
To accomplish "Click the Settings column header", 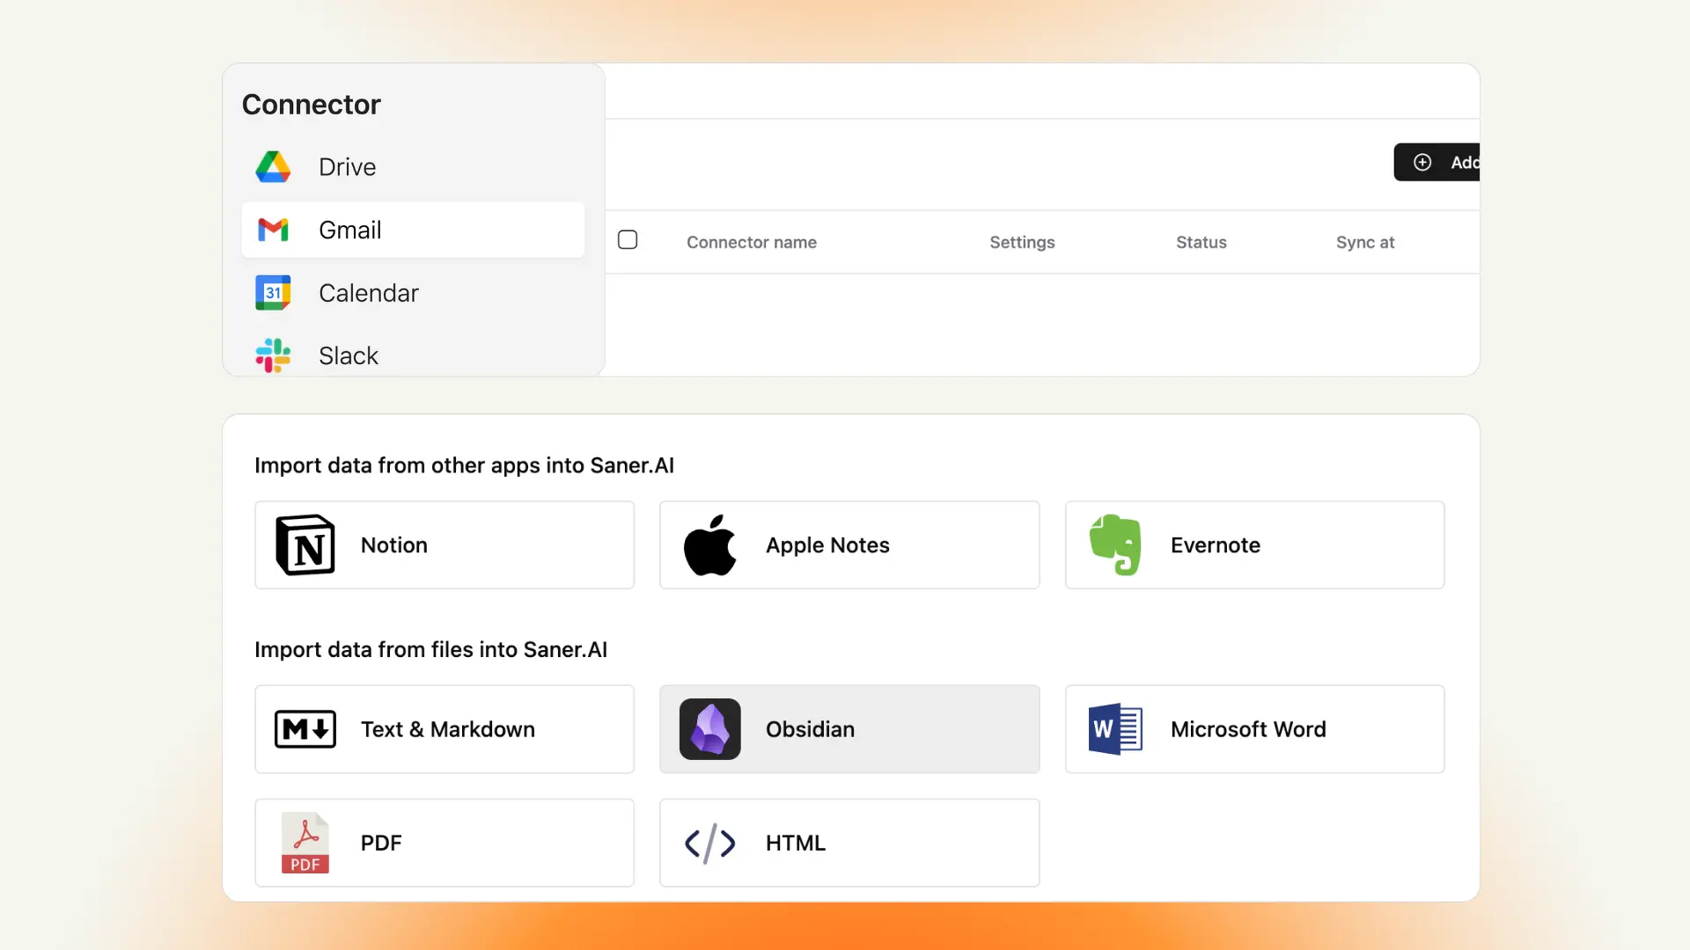I will click(x=1022, y=242).
